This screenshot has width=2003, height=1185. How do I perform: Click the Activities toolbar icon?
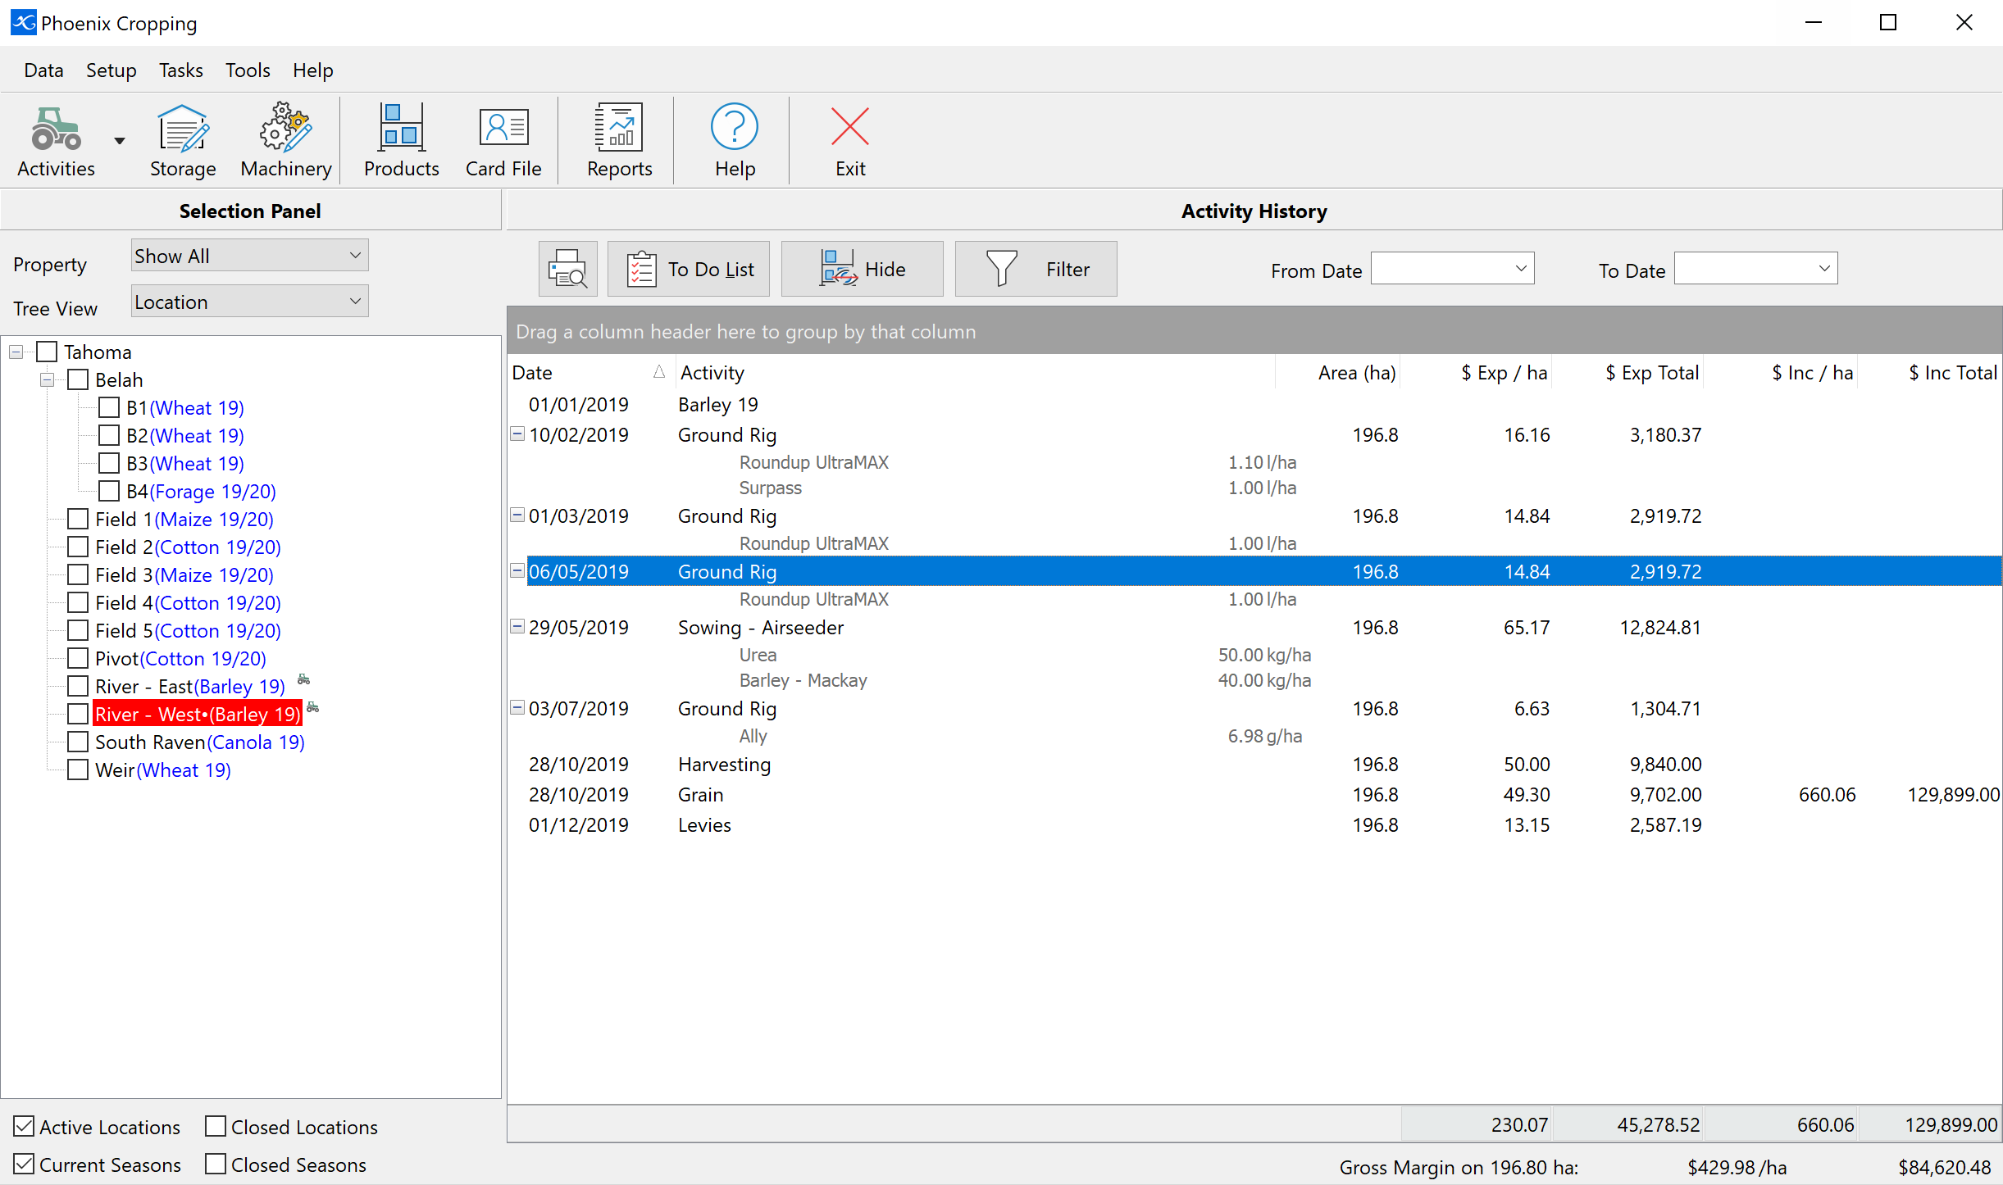coord(55,138)
